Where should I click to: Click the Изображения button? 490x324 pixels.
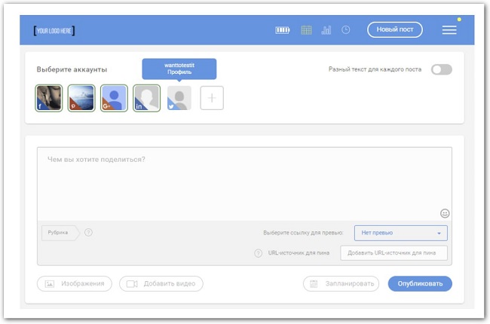coord(75,284)
